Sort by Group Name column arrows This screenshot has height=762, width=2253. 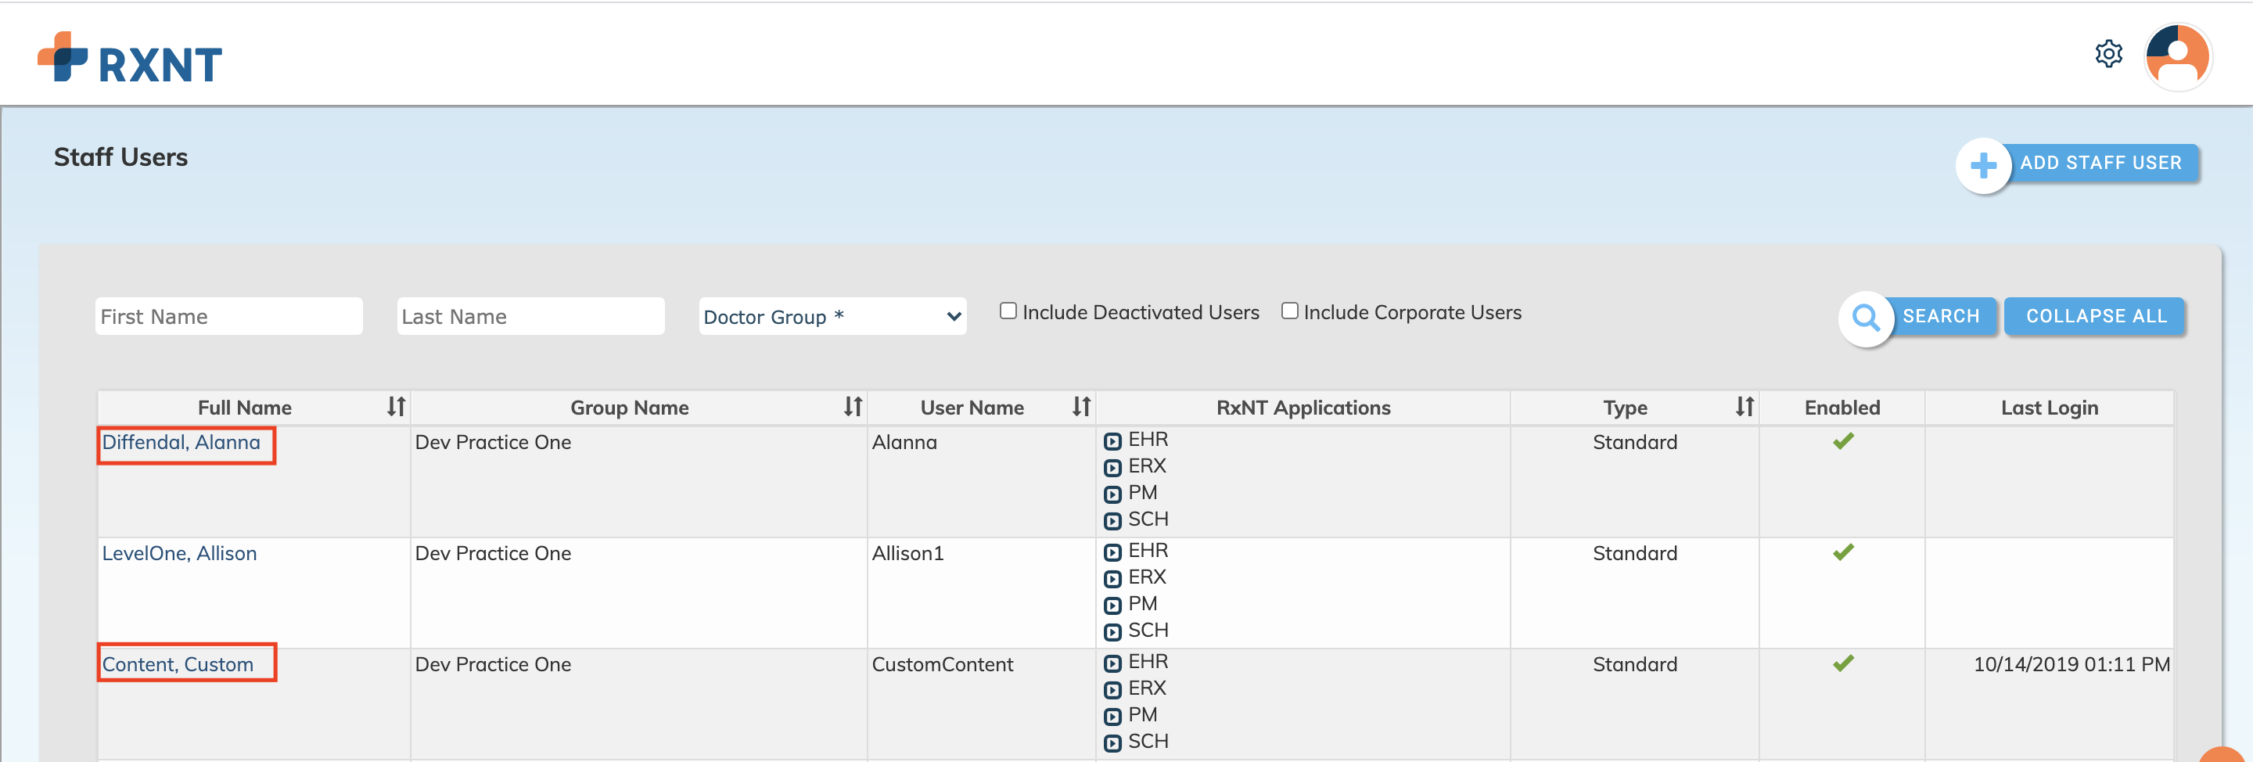coord(853,407)
